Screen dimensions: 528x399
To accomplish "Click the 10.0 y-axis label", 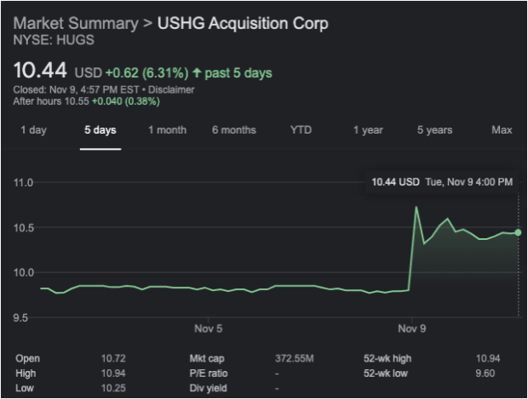I will pos(23,272).
